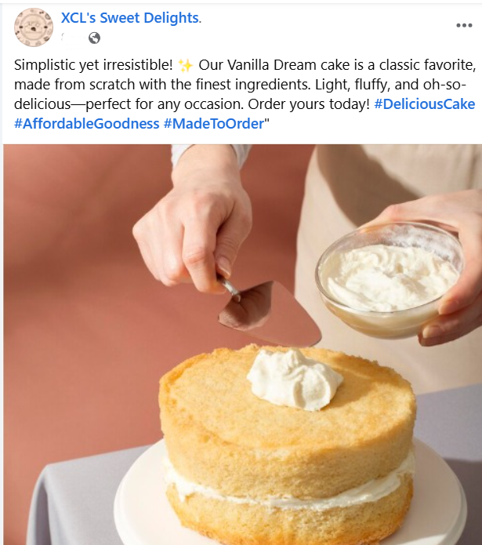Click the glass bowl of cream in photo
Viewport: 482px width, 545px height.
(390, 280)
